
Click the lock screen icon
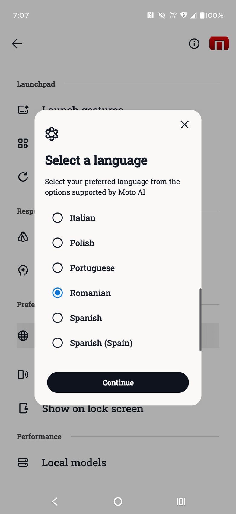(x=23, y=408)
